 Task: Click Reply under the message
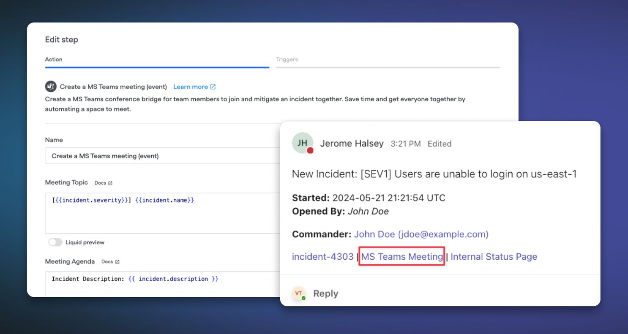[x=325, y=293]
